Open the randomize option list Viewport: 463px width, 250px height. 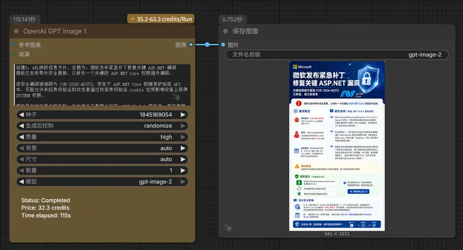tap(158, 126)
